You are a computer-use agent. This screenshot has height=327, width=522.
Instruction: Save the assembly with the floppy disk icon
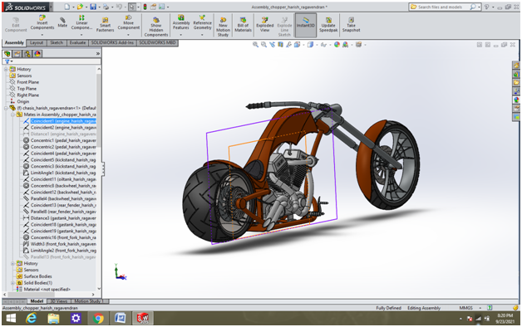93,7
